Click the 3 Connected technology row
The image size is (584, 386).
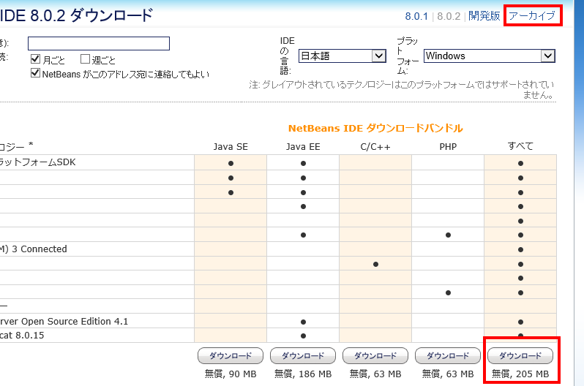tap(278, 249)
